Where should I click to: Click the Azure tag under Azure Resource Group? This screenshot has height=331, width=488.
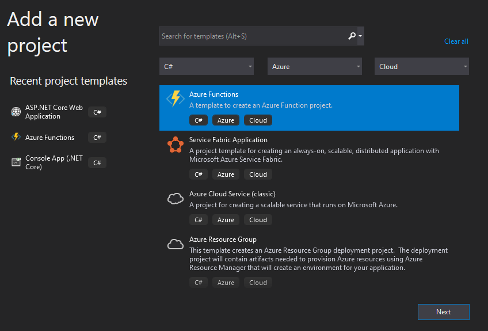[226, 283]
